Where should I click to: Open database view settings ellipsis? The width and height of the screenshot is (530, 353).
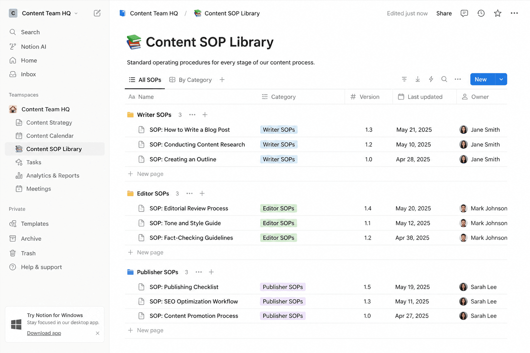(x=458, y=79)
